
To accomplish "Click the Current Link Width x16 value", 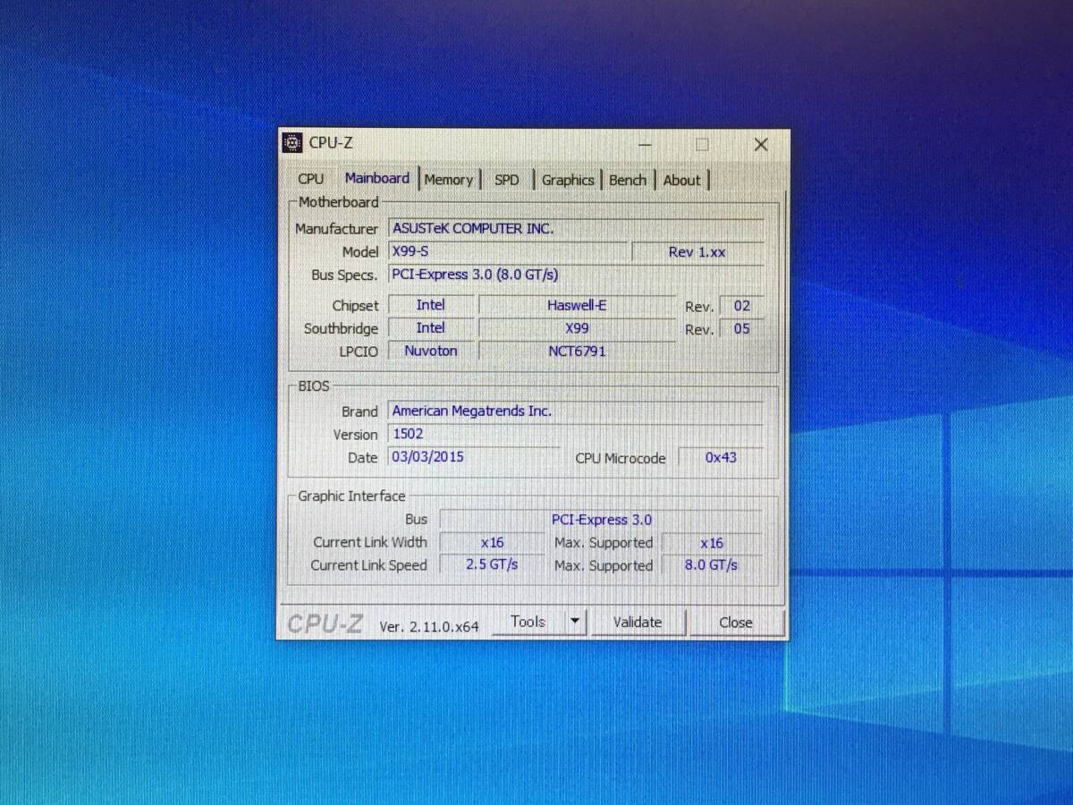I will tap(492, 543).
